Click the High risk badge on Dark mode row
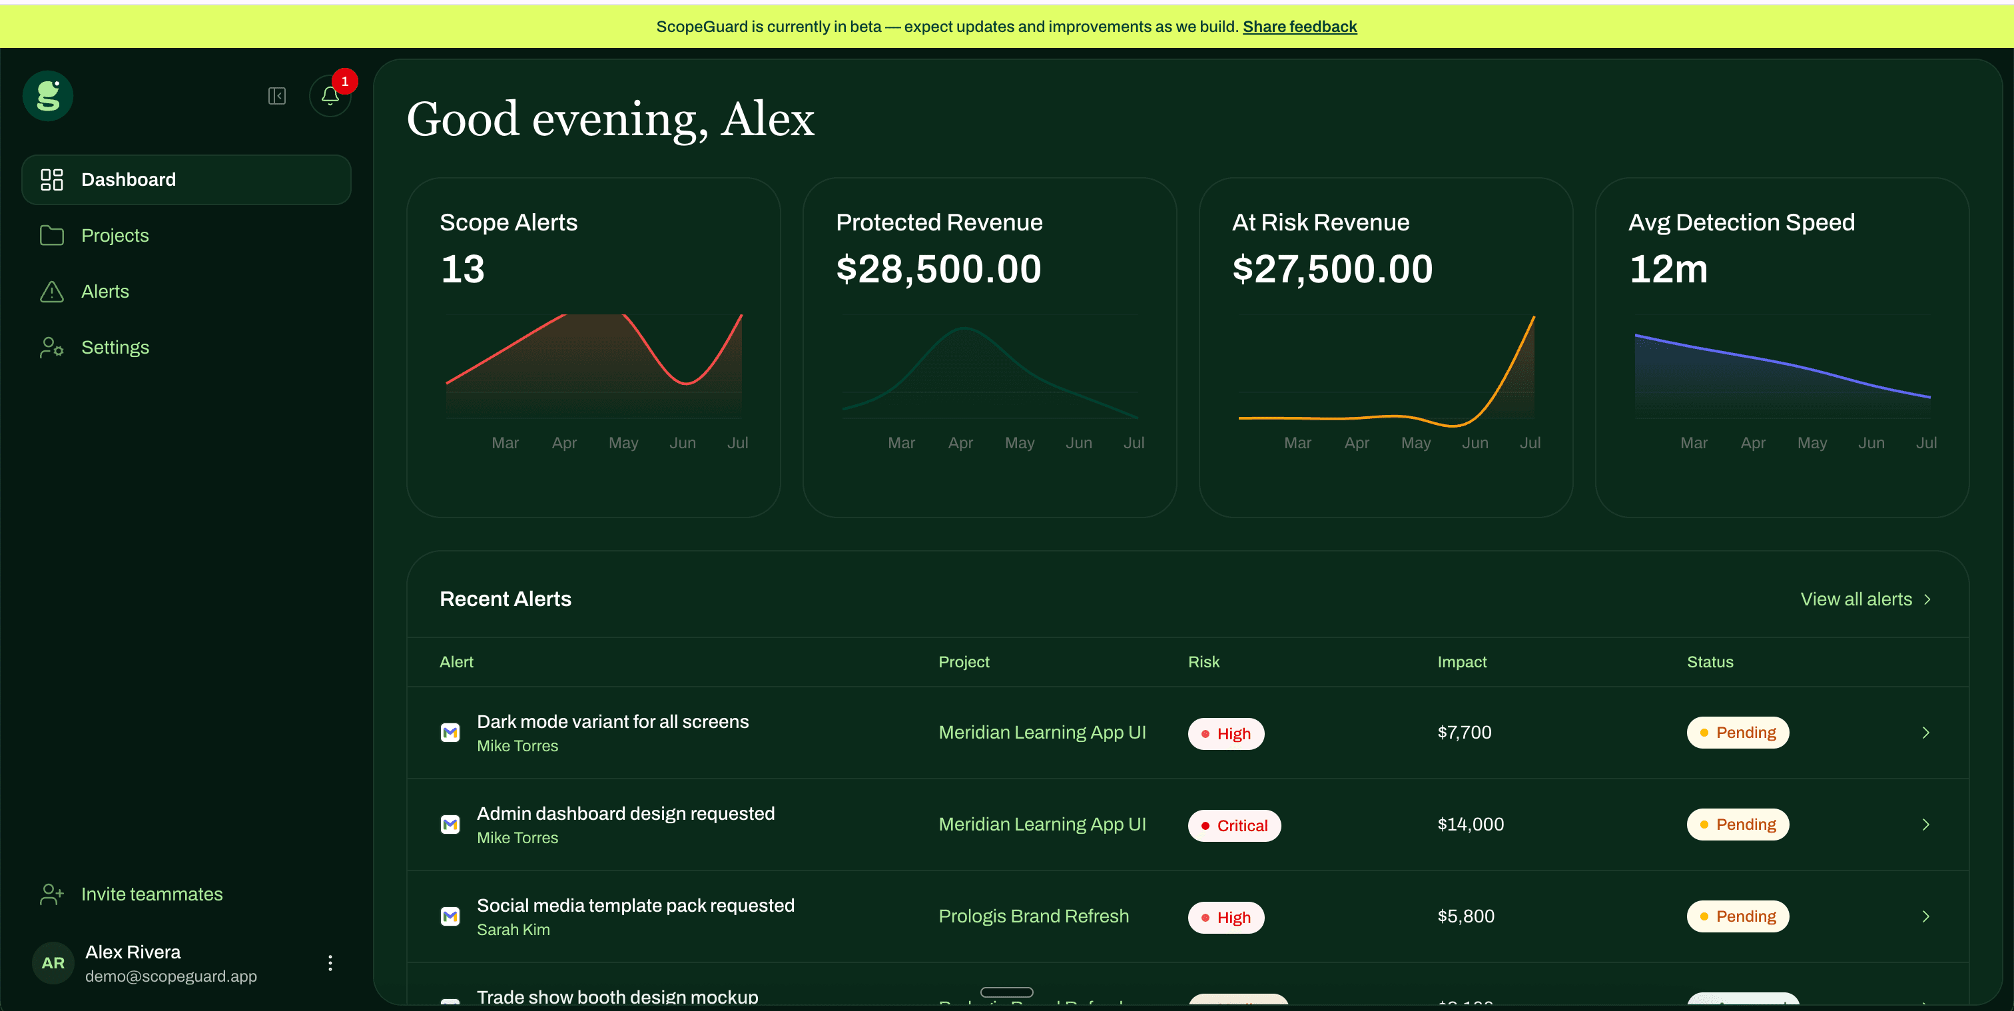 pos(1226,733)
